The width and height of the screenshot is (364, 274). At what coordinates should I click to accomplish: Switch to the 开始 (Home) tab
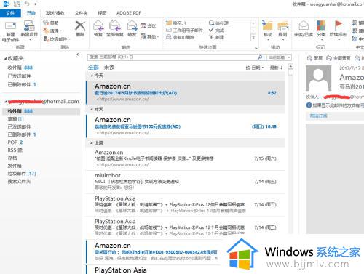coord(31,13)
